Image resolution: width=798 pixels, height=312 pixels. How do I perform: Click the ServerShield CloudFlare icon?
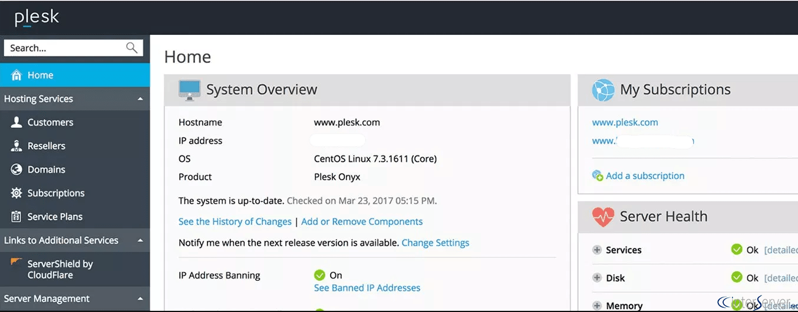pos(17,263)
